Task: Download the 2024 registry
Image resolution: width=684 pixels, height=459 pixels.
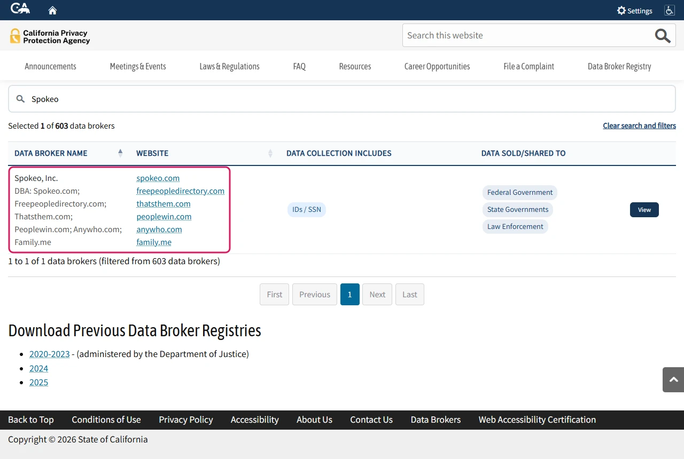Action: click(39, 368)
